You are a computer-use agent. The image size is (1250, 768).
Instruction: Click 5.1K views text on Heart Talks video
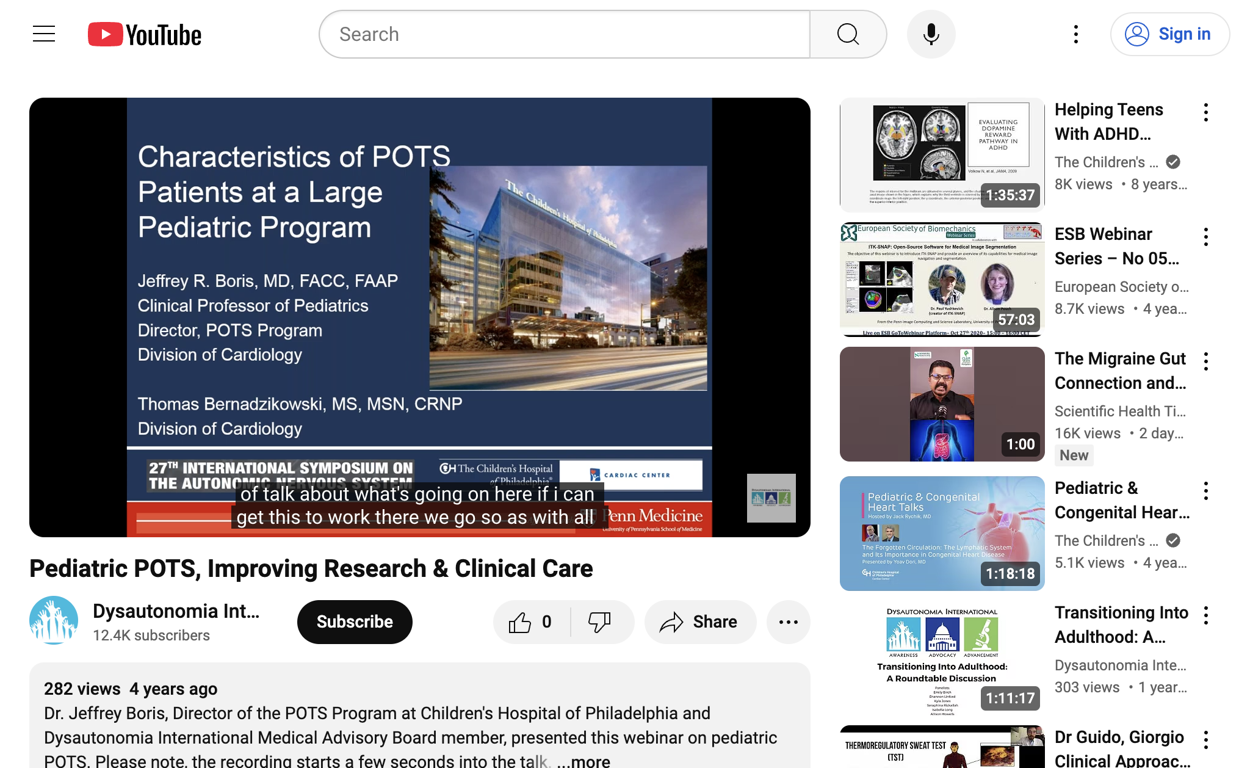1089,563
